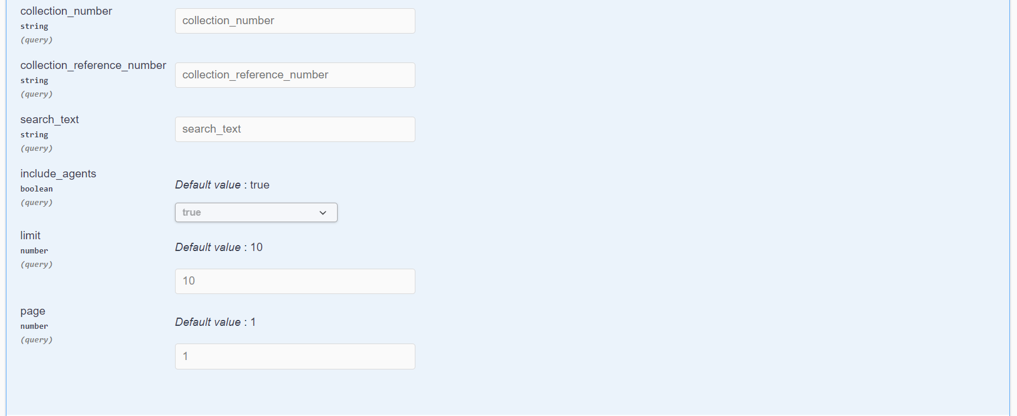Click the include_agents parameter name label
Screen dimensions: 1017x416
pyautogui.click(x=58, y=174)
